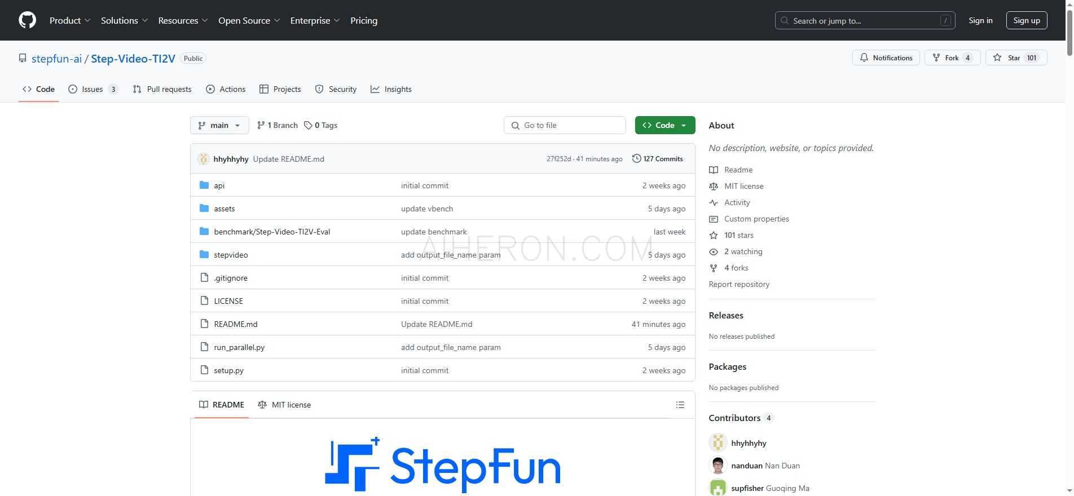
Task: Click the fork icon beside 4 forks
Action: (x=714, y=268)
